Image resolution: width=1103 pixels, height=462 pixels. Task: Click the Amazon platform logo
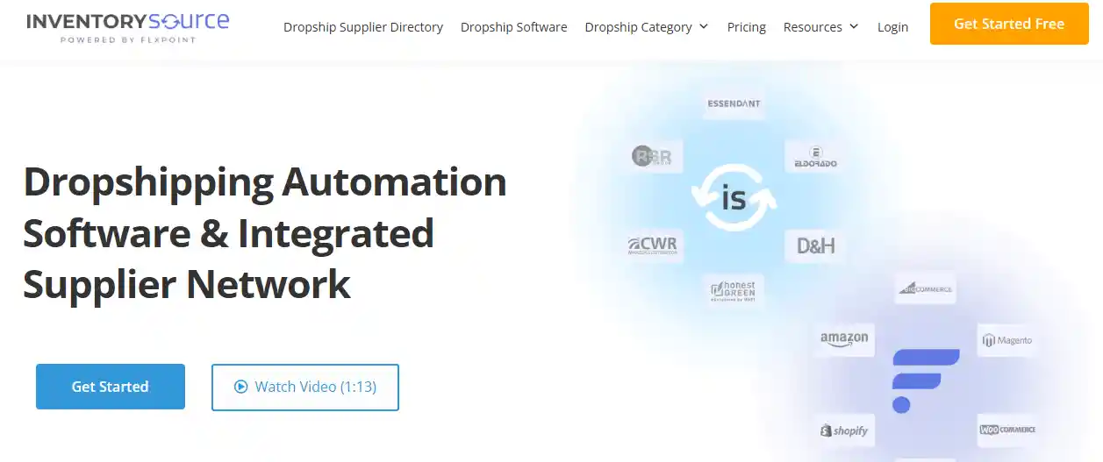(x=844, y=339)
